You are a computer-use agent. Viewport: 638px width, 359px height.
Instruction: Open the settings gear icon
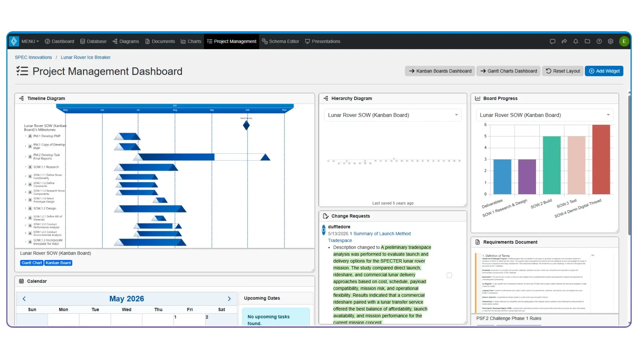pyautogui.click(x=610, y=42)
